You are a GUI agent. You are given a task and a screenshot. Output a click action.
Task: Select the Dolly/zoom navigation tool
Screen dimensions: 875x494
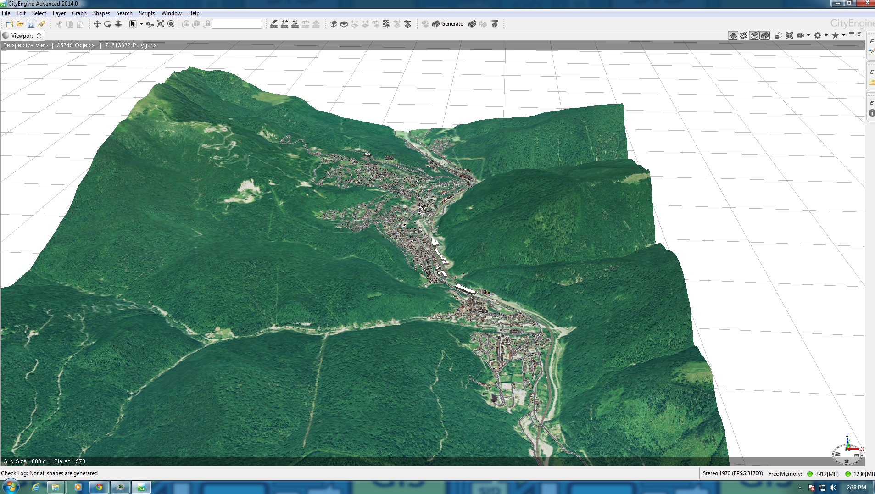click(118, 24)
